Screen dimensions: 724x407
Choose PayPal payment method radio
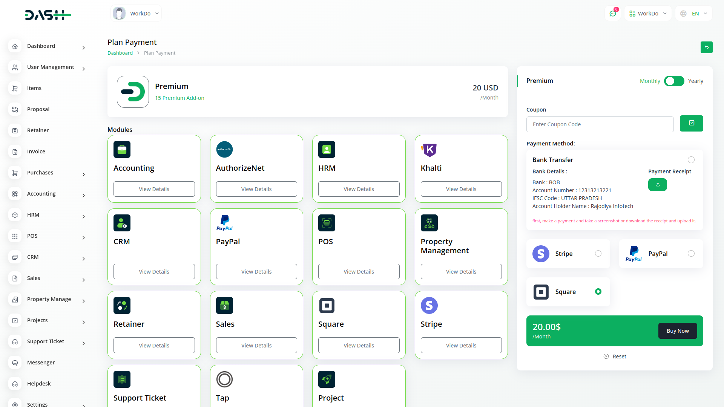click(691, 254)
